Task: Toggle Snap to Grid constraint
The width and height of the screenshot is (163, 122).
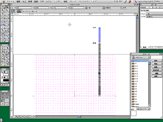Action: click(3, 94)
